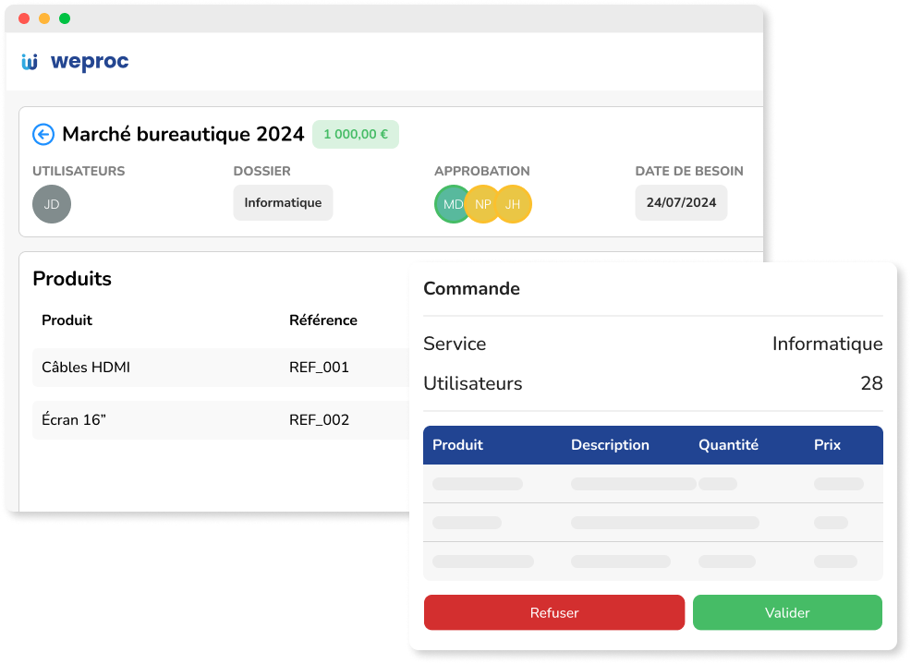The width and height of the screenshot is (911, 664).
Task: Click the NP approver avatar
Action: pos(482,204)
